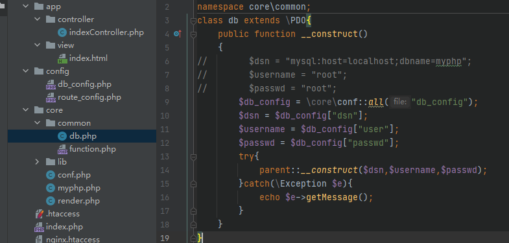The height and width of the screenshot is (243, 509).
Task: Click the PHP file icon beside function.php
Action: pos(62,149)
